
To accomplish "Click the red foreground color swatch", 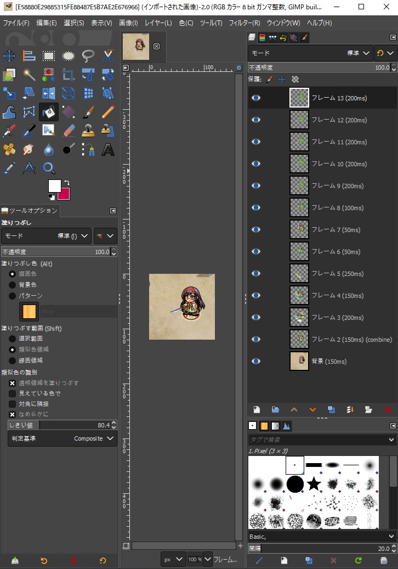I will point(64,194).
